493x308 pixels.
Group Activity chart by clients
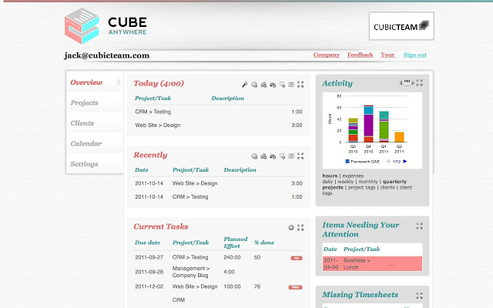pyautogui.click(x=387, y=187)
